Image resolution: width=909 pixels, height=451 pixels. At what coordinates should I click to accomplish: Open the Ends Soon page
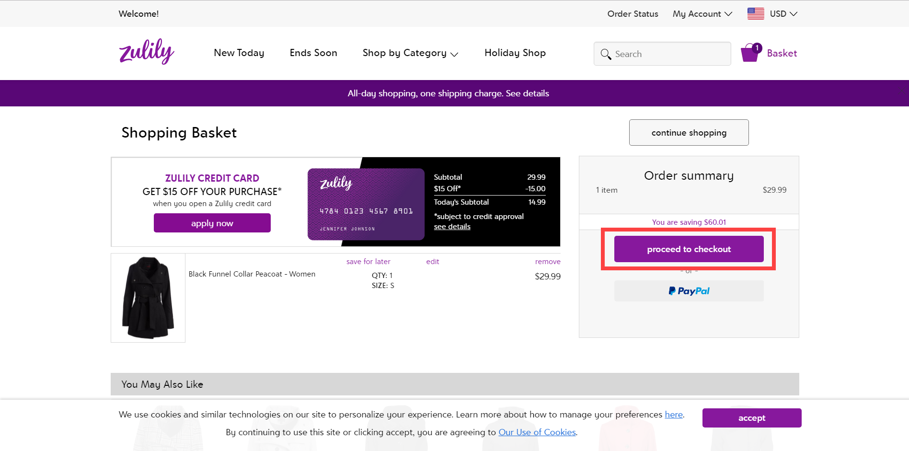pyautogui.click(x=313, y=53)
